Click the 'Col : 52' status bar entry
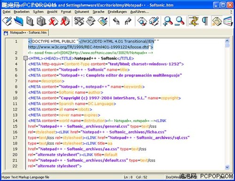The width and height of the screenshot is (235, 181). click(141, 177)
